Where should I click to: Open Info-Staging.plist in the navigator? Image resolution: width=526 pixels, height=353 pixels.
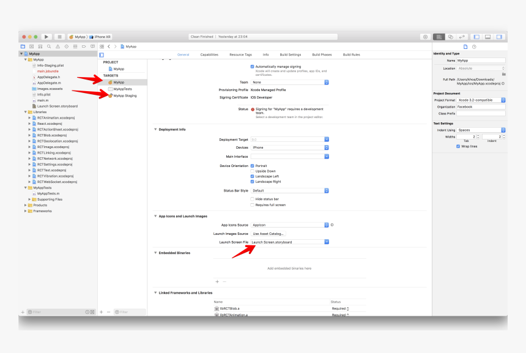[50, 65]
